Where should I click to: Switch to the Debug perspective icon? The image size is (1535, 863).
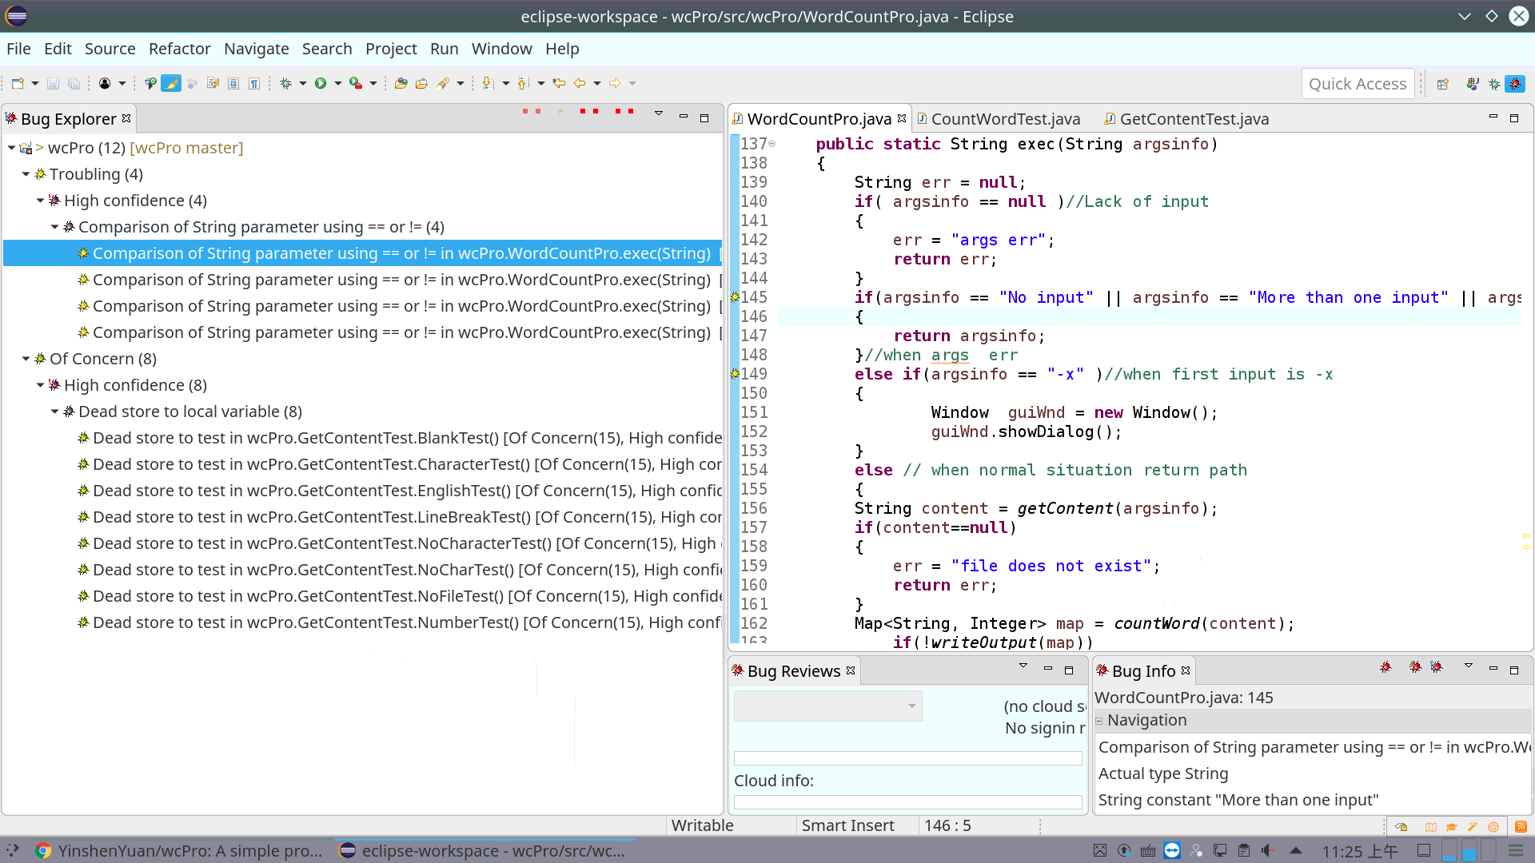click(1493, 84)
